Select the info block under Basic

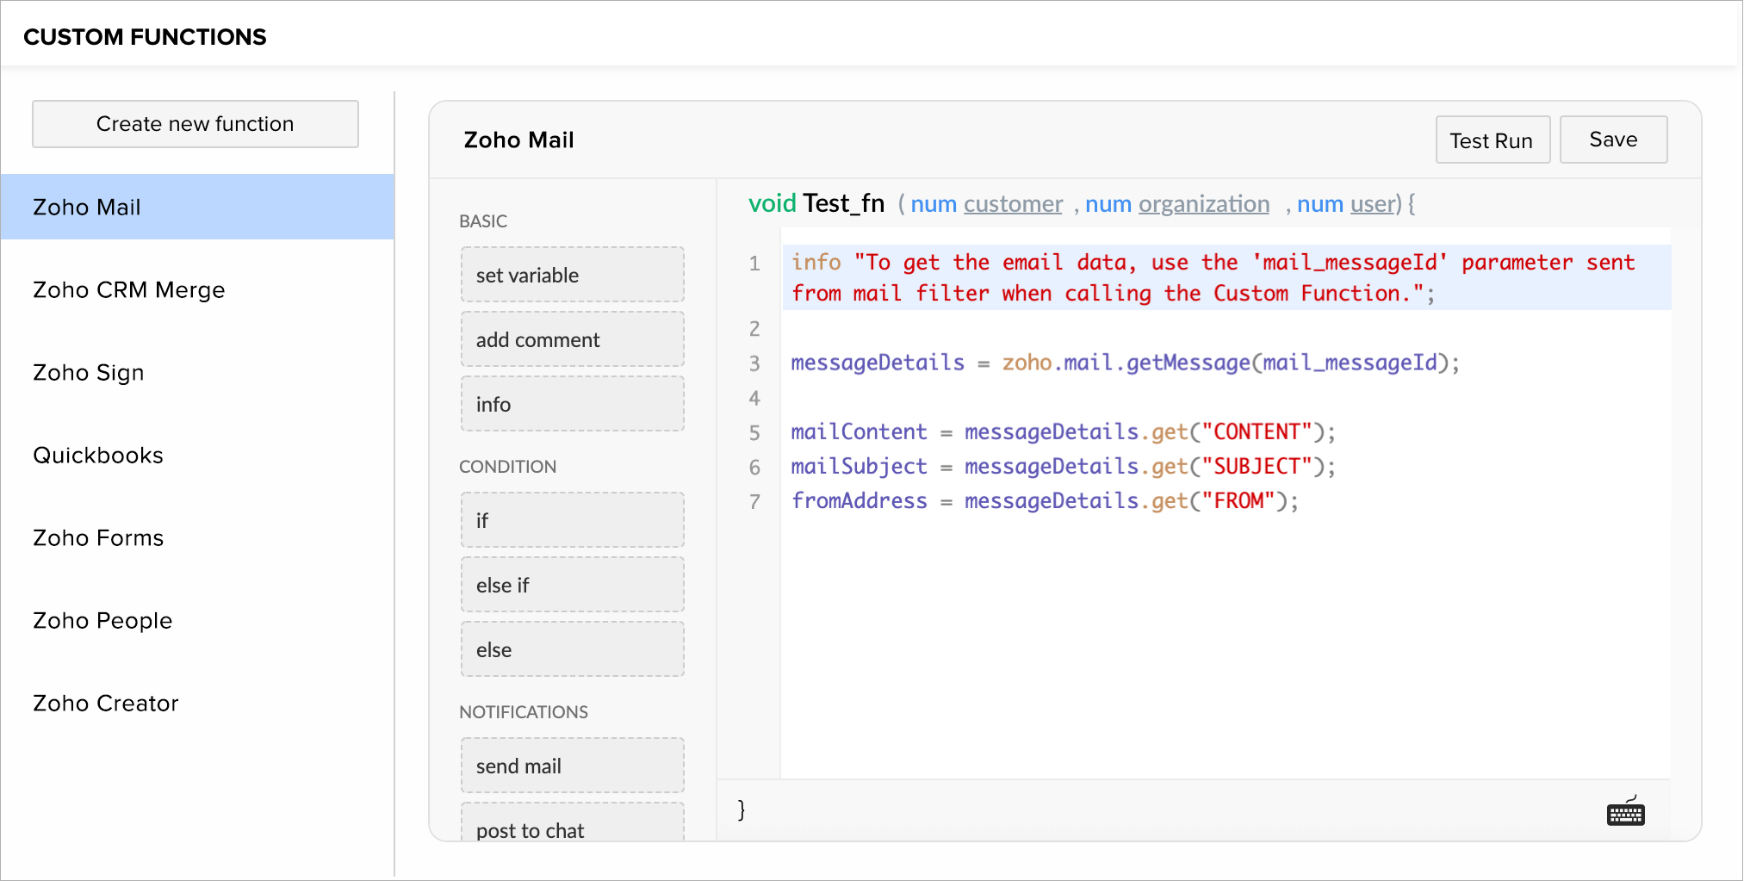point(573,404)
